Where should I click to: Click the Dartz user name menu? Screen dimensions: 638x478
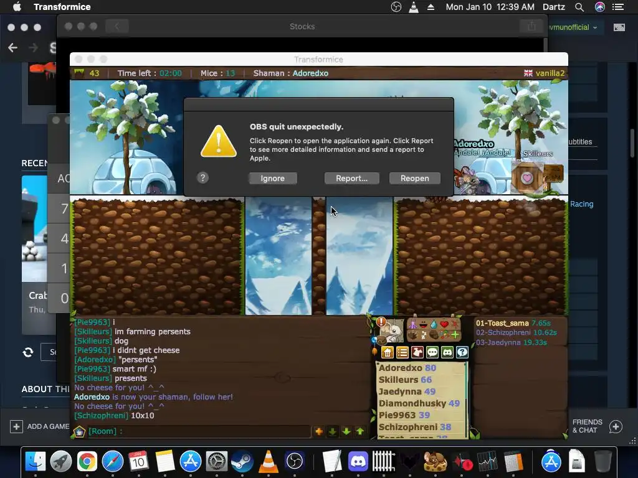(x=553, y=7)
